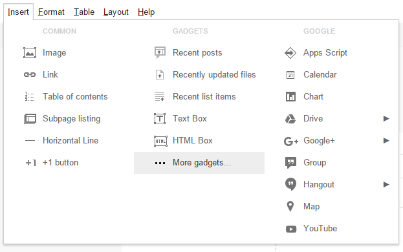Open the Table menu
This screenshot has height=252, width=403.
coord(84,12)
